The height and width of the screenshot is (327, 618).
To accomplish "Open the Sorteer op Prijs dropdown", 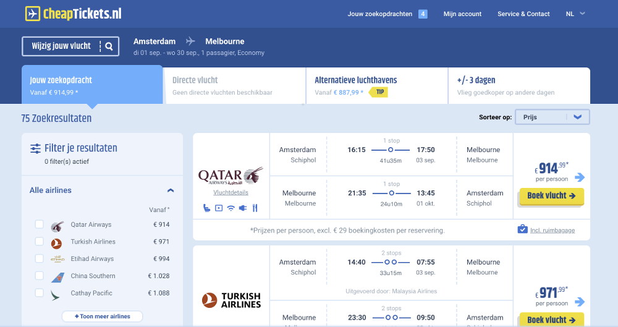I will (552, 117).
